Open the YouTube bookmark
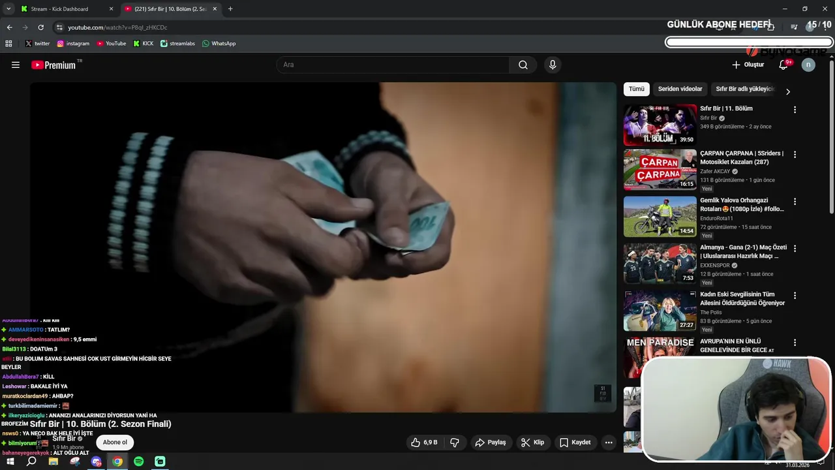Image resolution: width=835 pixels, height=470 pixels. pos(111,43)
